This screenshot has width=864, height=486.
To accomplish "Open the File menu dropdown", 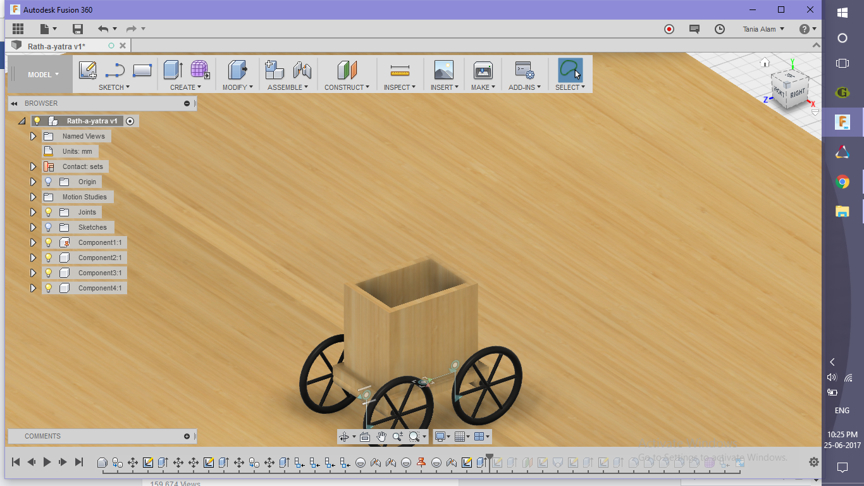I will [49, 29].
